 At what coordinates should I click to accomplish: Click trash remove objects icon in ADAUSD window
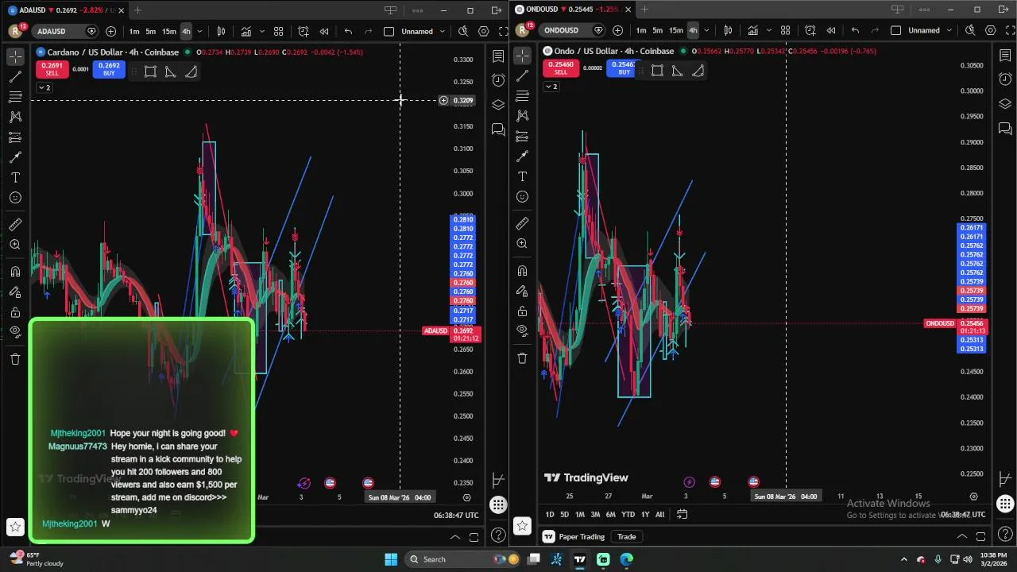[15, 359]
